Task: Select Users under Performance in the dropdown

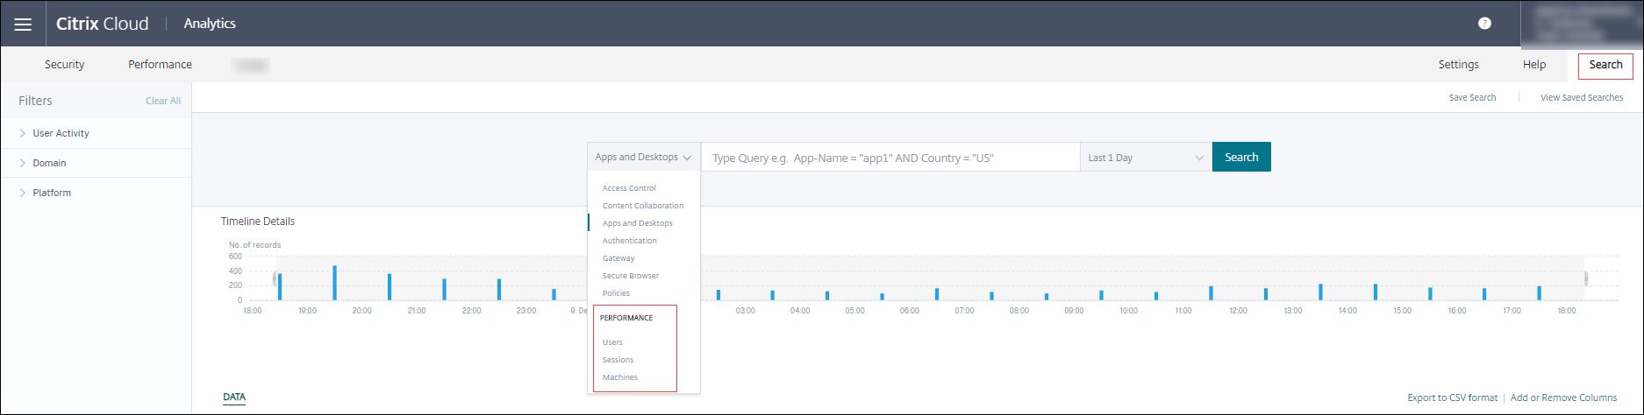Action: 612,342
